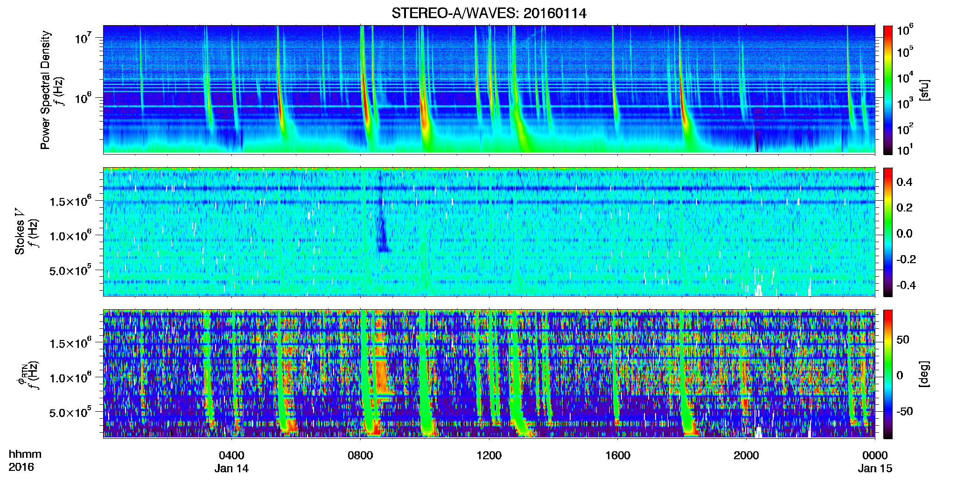Screen dimensions: 978x503
Task: Click the Jan 14 date label
Action: pos(231,469)
